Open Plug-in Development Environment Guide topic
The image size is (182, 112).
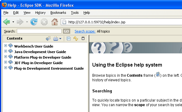click(x=49, y=68)
